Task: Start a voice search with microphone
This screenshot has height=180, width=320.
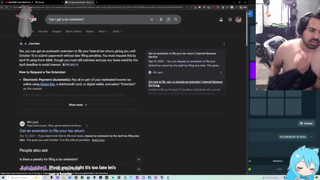Action: click(161, 19)
